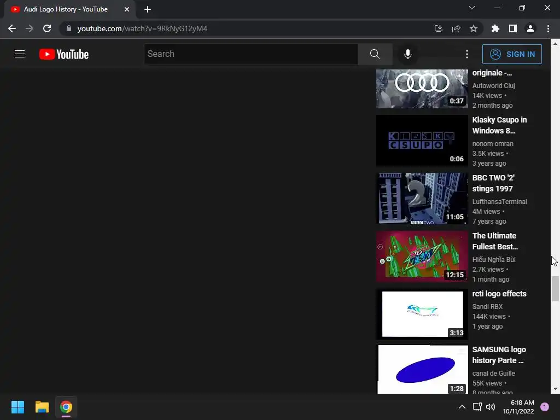560x420 pixels.
Task: Show hidden tray icons chevron
Action: (462, 407)
